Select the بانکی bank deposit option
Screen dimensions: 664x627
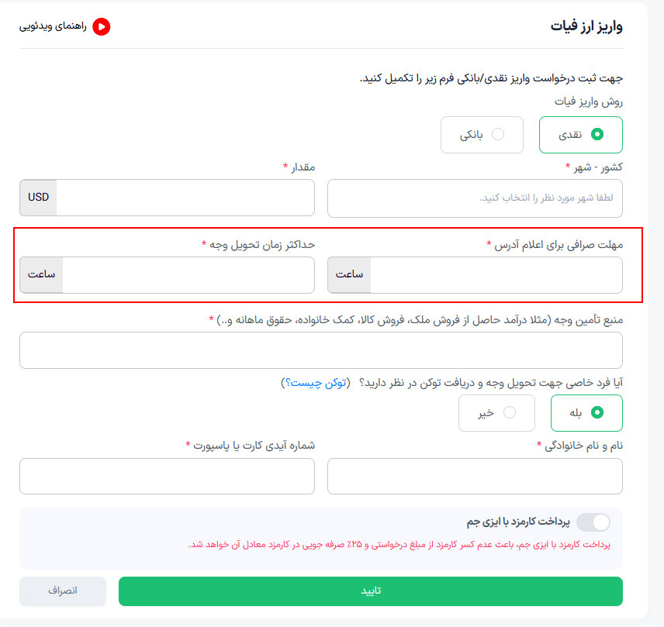pos(482,135)
